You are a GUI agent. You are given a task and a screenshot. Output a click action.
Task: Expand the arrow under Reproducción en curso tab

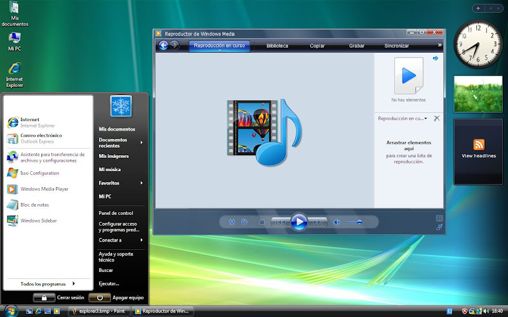click(x=219, y=51)
